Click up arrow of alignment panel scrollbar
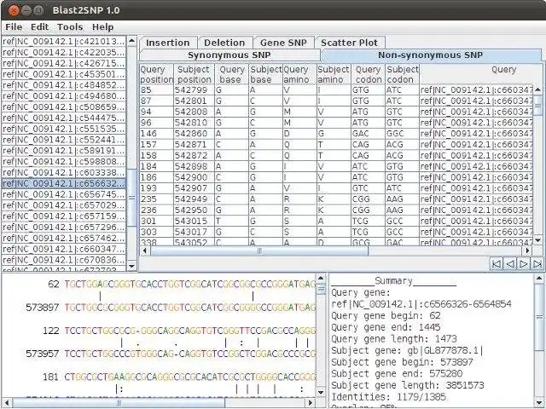The width and height of the screenshot is (546, 409). click(x=321, y=279)
